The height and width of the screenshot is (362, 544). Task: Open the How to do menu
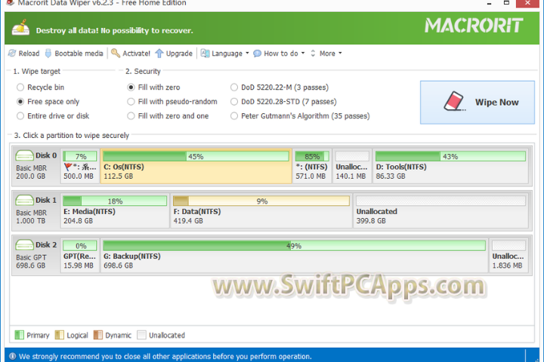280,54
